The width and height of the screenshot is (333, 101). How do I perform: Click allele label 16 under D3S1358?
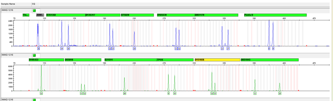click(x=68, y=49)
